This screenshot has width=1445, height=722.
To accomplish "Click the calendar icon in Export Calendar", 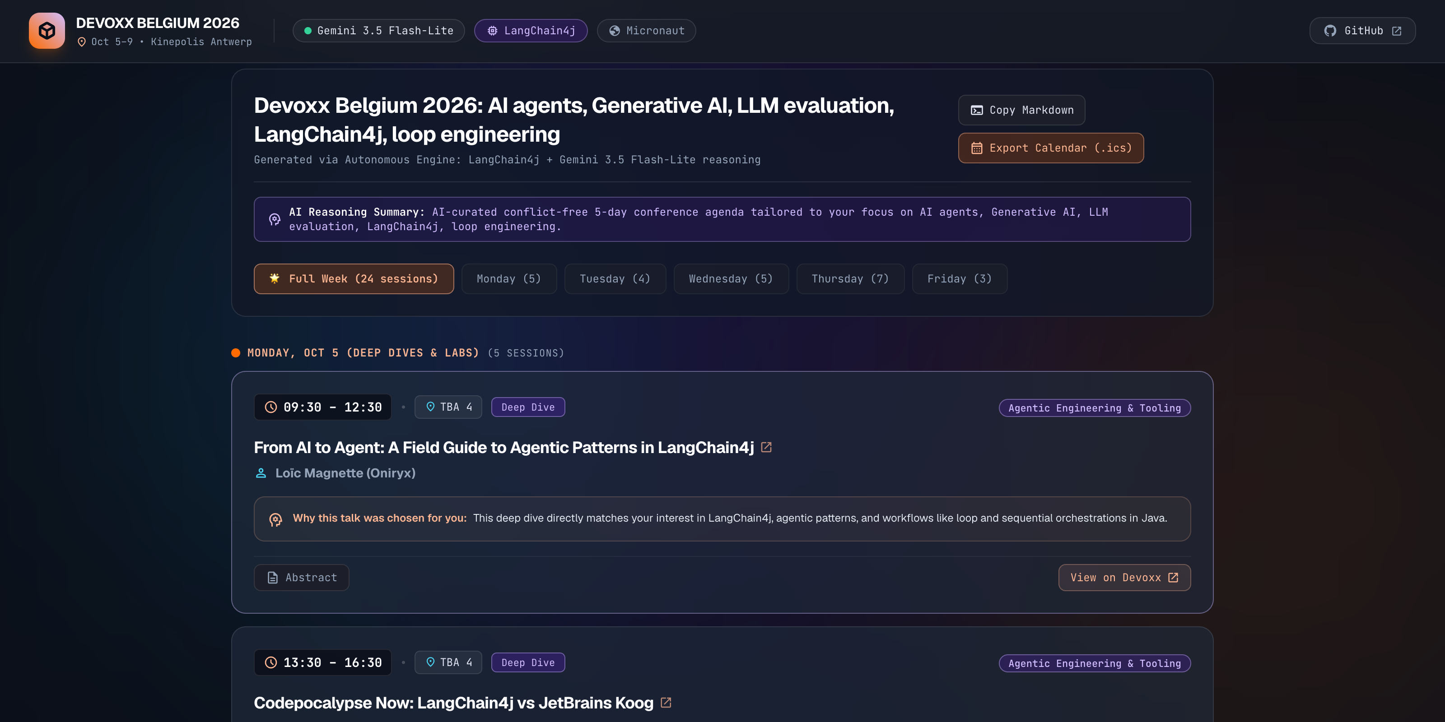I will (x=977, y=148).
